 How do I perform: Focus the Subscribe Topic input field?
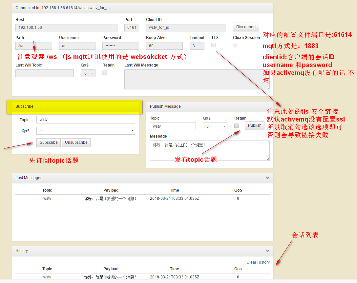[x=86, y=120]
